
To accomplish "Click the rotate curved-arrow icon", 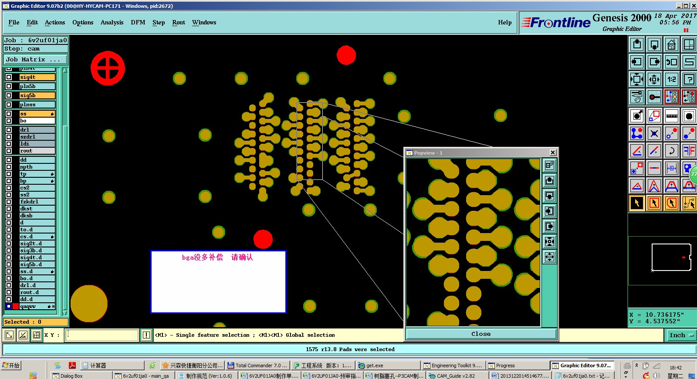I will [672, 151].
